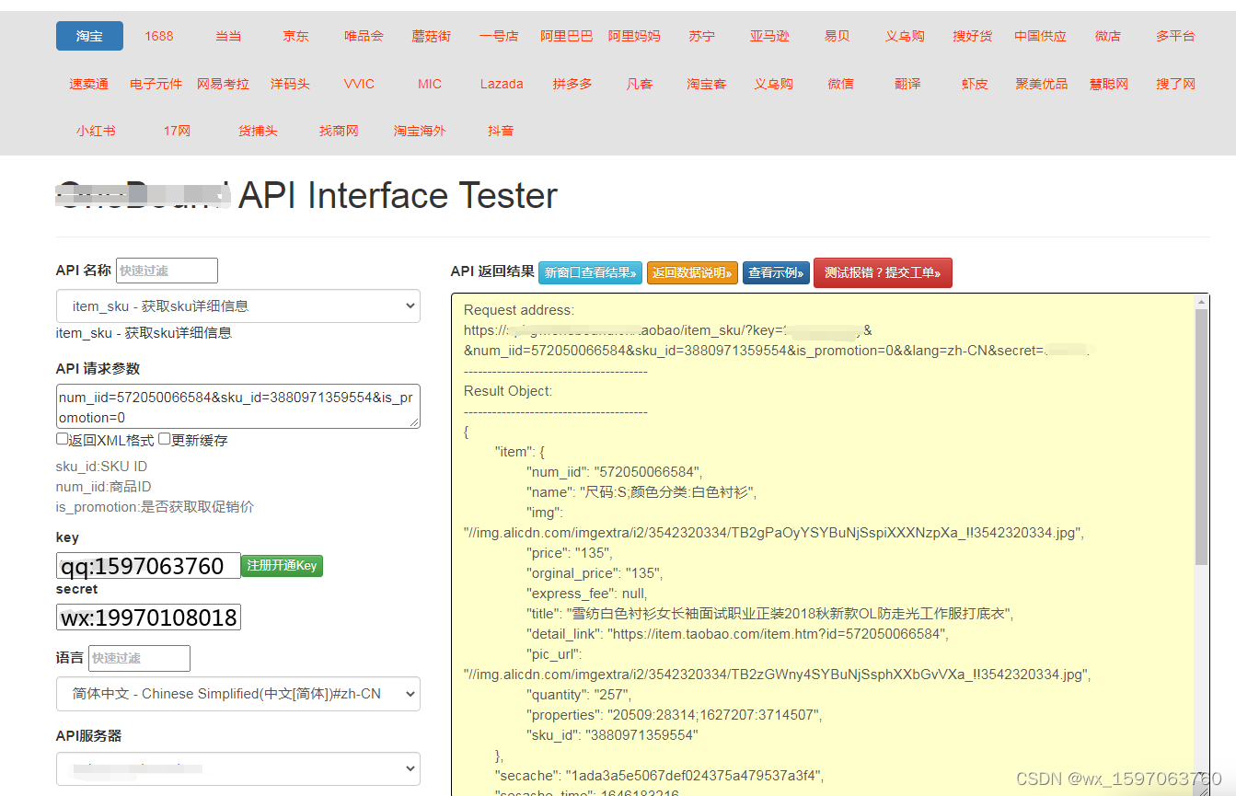This screenshot has width=1236, height=796.
Task: Open the 易贝 platform tab
Action: pyautogui.click(x=837, y=36)
